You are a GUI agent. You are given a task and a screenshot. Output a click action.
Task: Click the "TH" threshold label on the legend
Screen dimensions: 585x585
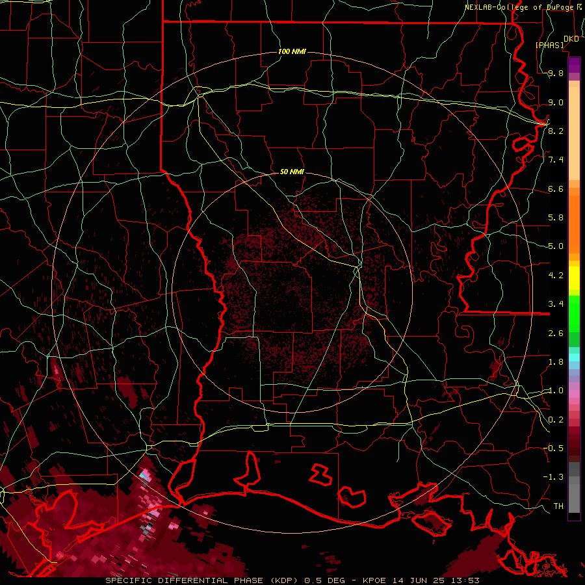coord(558,506)
